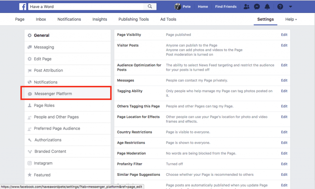Edit Age Restrictions setting

(x=284, y=143)
